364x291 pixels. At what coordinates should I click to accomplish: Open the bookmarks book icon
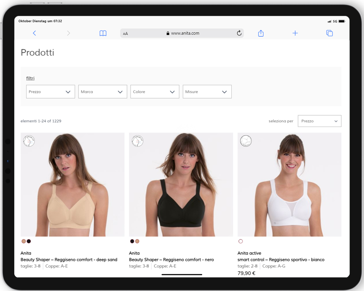103,33
